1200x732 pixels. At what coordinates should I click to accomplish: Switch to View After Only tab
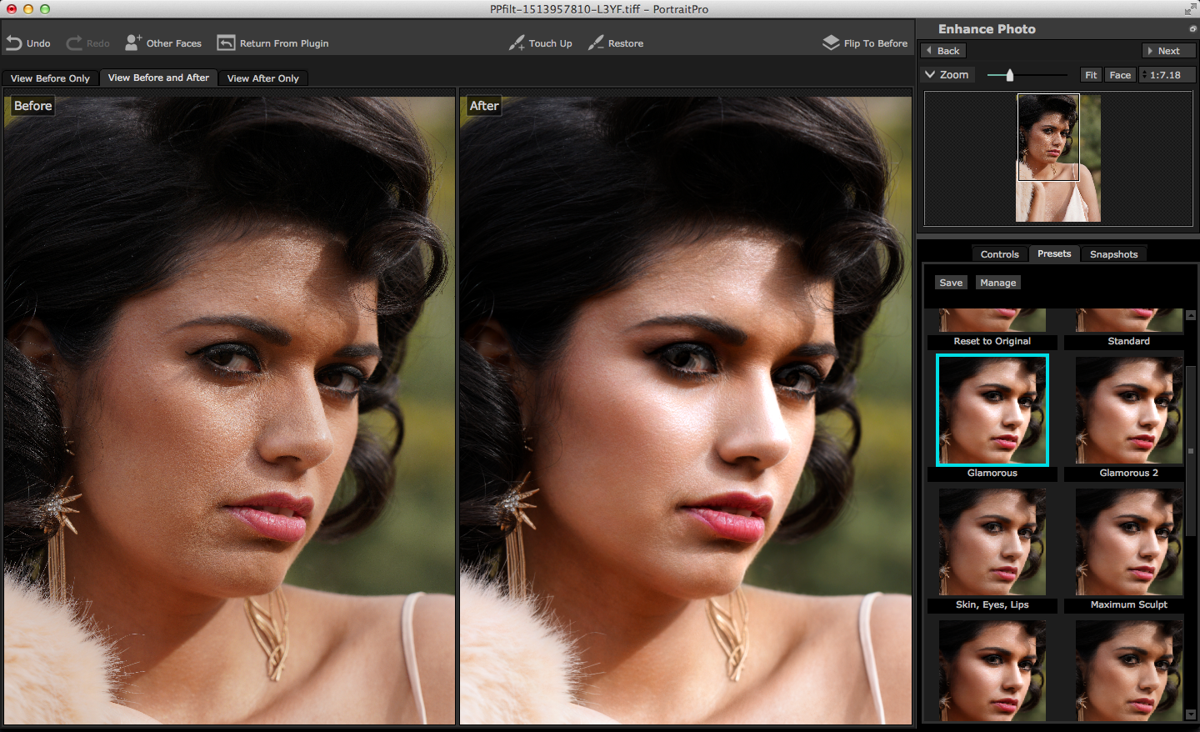tap(262, 78)
